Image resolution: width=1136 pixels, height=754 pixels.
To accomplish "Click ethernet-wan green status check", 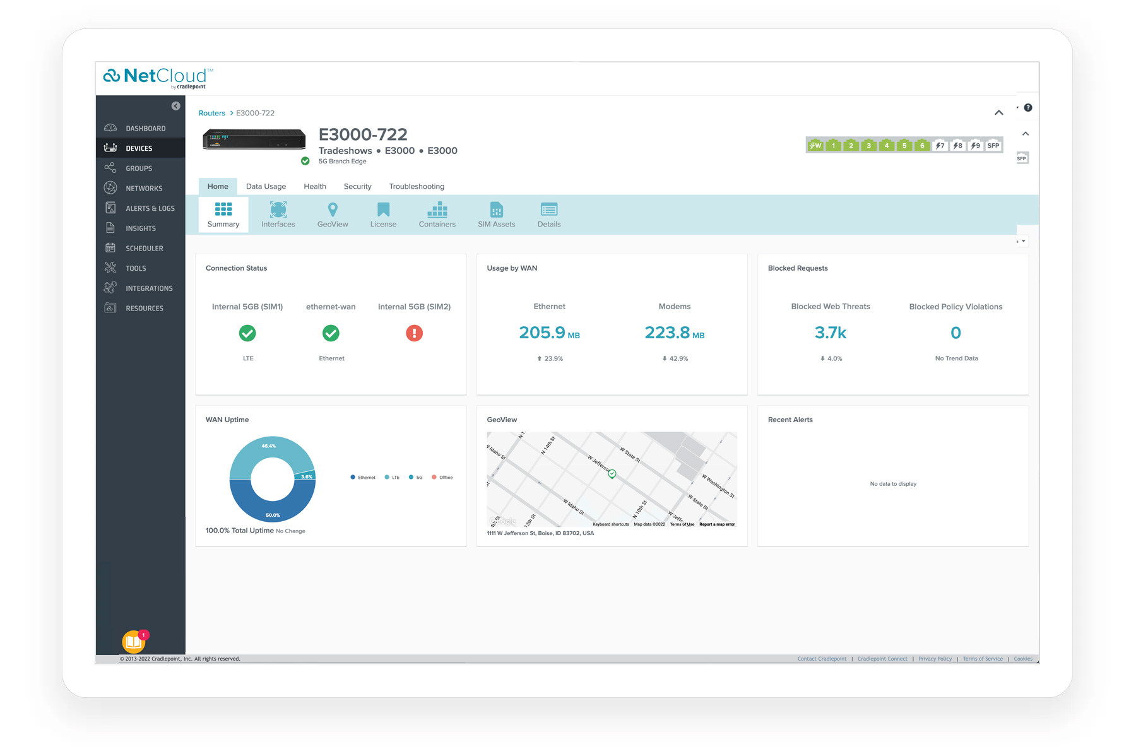I will pyautogui.click(x=331, y=333).
